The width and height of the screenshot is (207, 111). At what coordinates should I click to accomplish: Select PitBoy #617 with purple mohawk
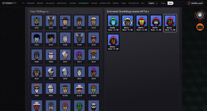[x=79, y=56]
